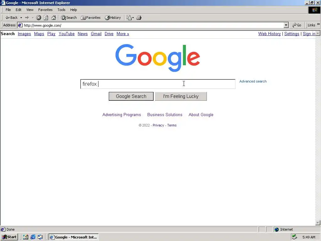Viewport: 321px width, 241px height.
Task: Click the Internet zone globe icon
Action: tap(276, 229)
